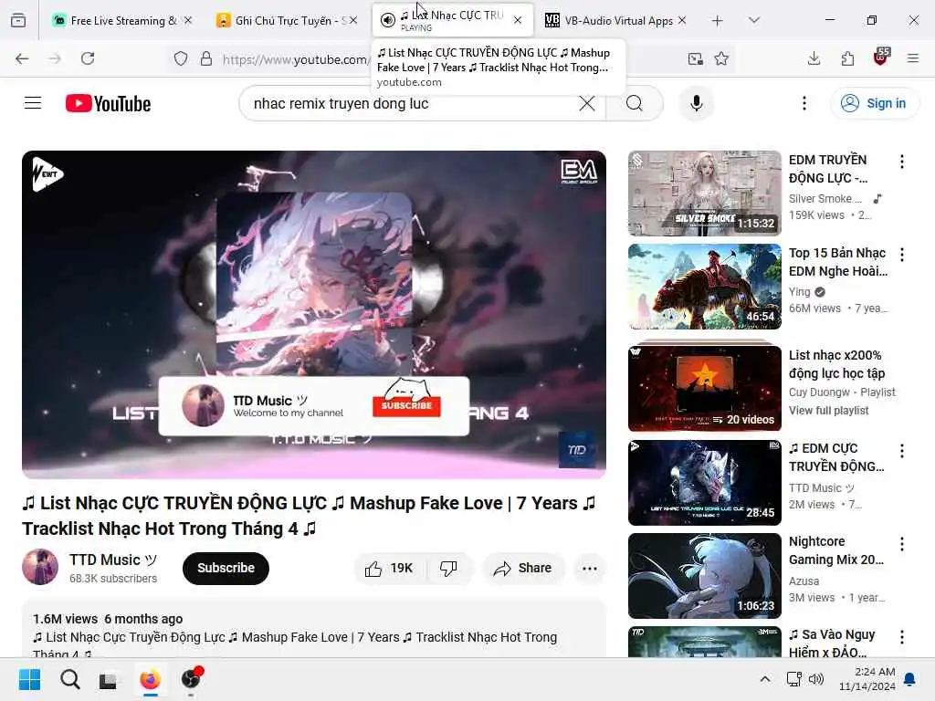Open the Firefox downloads panel

[814, 58]
